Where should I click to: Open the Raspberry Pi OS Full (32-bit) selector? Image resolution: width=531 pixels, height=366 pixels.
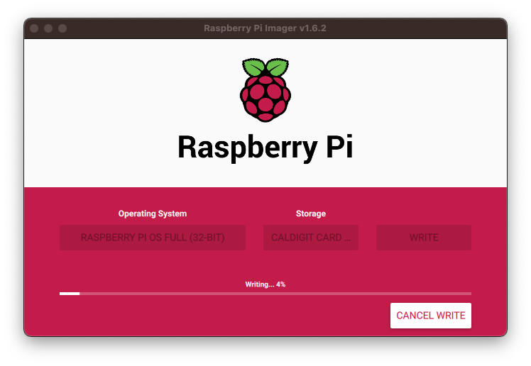(153, 238)
